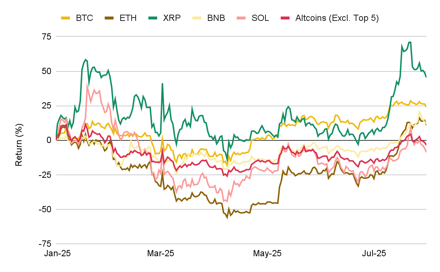Select the Altcoins (Excl. Top 5) label
This screenshot has width=440, height=272.
point(337,18)
